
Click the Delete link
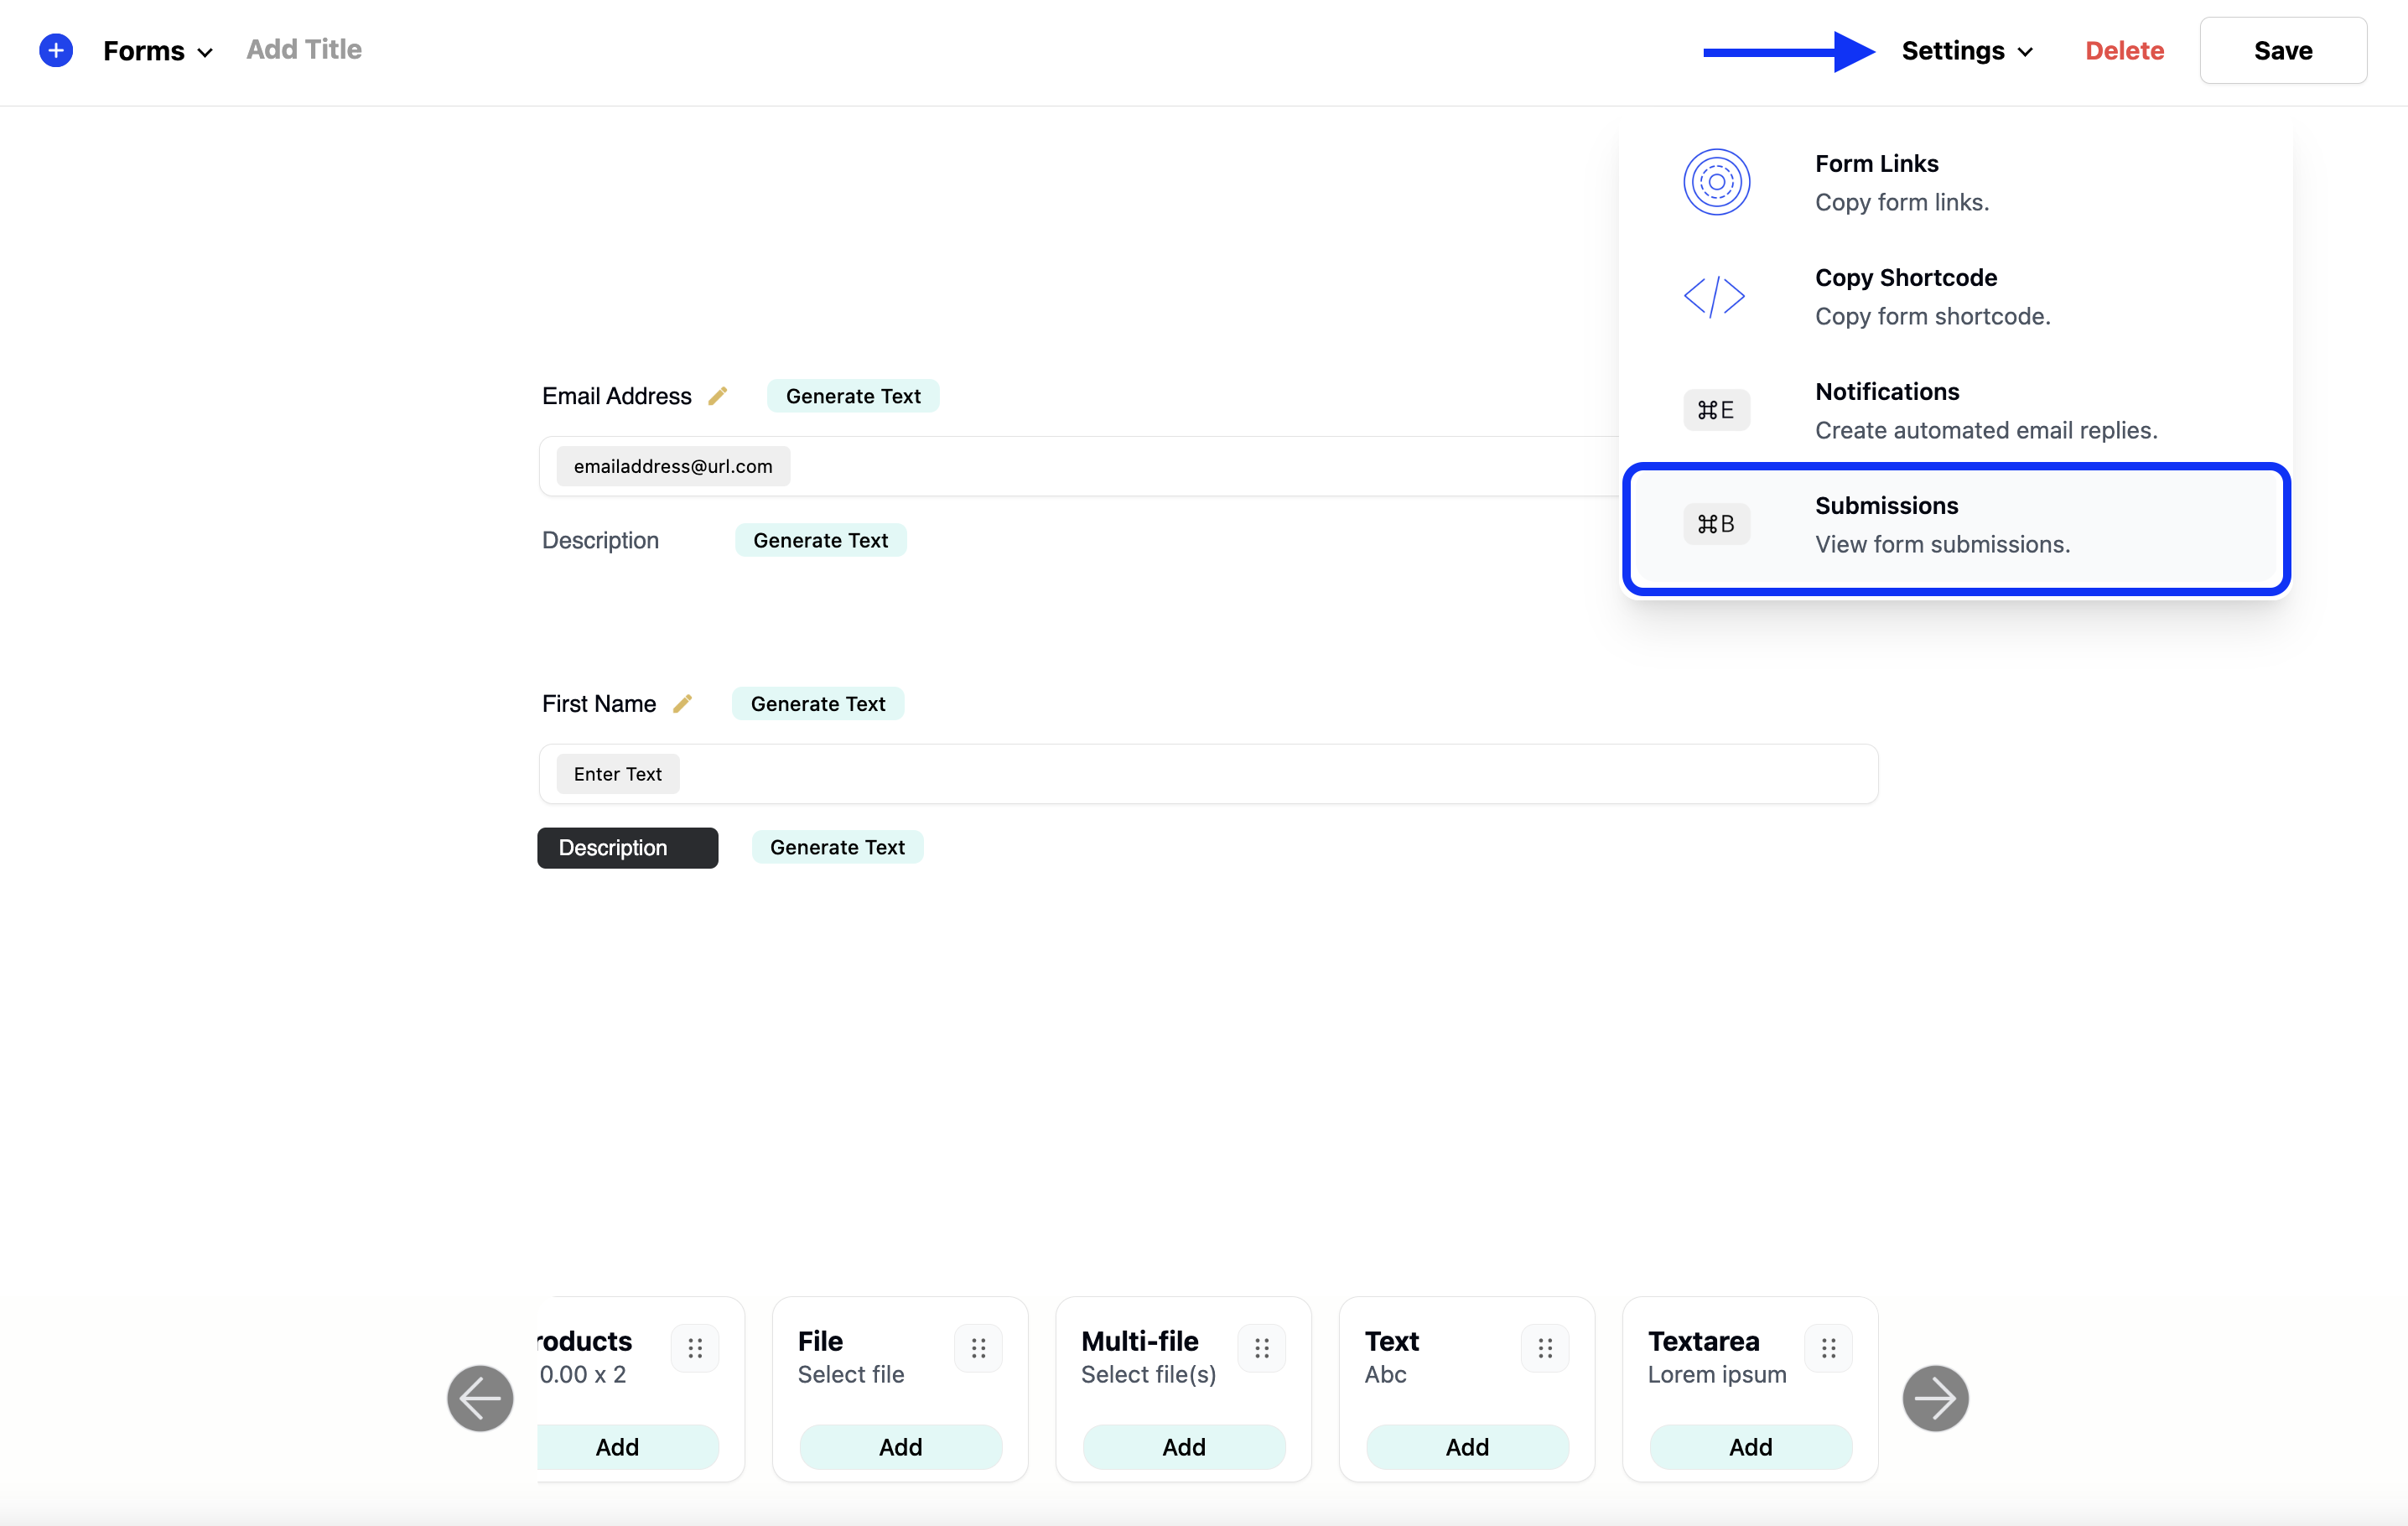click(x=2124, y=51)
